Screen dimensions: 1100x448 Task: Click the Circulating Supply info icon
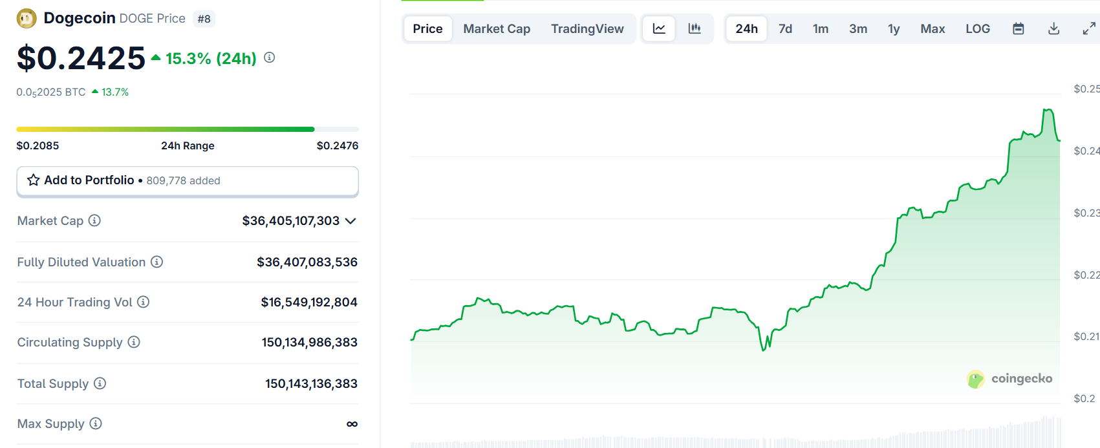134,342
